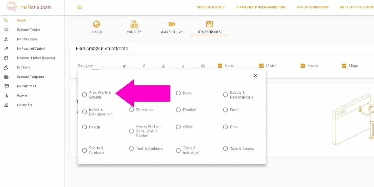This screenshot has width=374, height=187.
Task: Click the Twitter filter icon
Action: pyautogui.click(x=124, y=66)
